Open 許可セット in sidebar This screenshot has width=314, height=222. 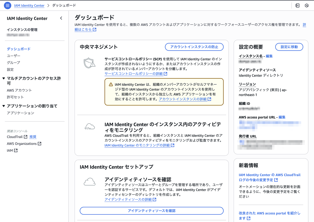[15, 97]
